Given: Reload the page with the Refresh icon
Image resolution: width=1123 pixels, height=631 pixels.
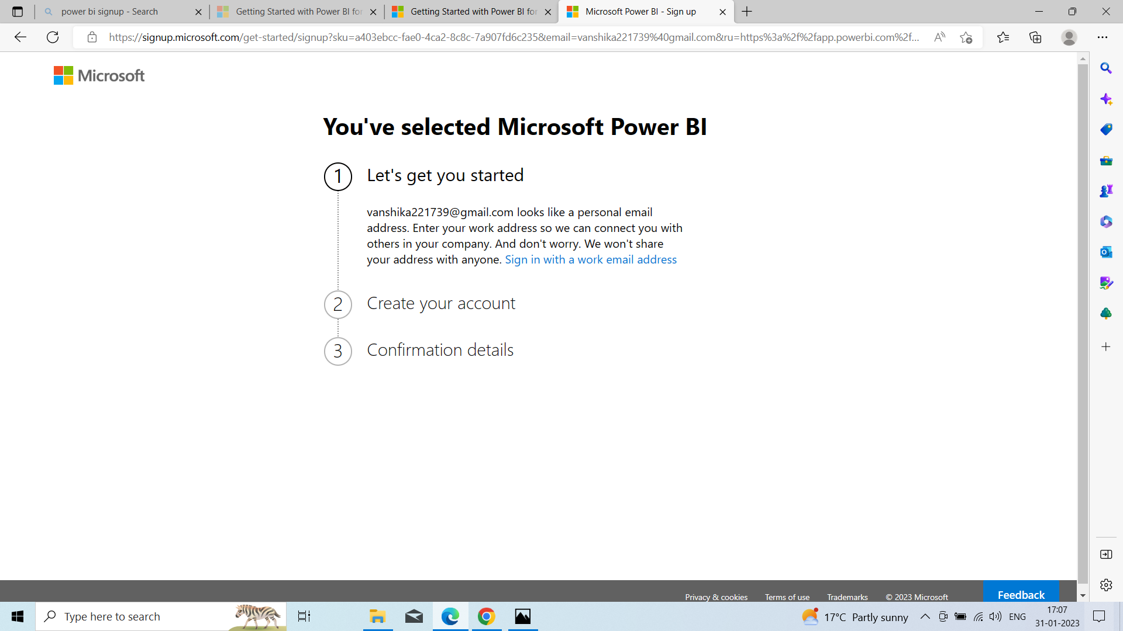Looking at the screenshot, I should pos(53,37).
